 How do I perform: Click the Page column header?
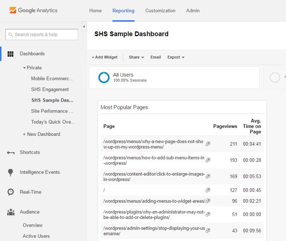pos(109,126)
